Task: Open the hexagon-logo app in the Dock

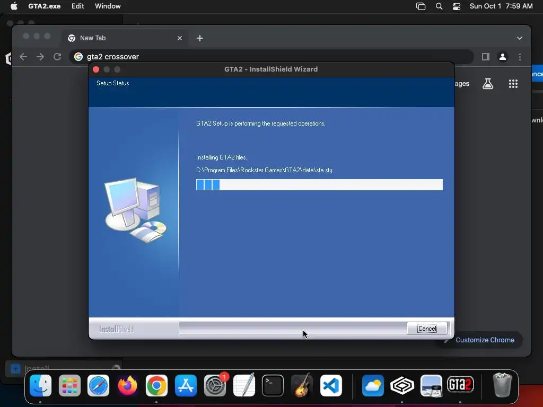Action: (x=402, y=385)
